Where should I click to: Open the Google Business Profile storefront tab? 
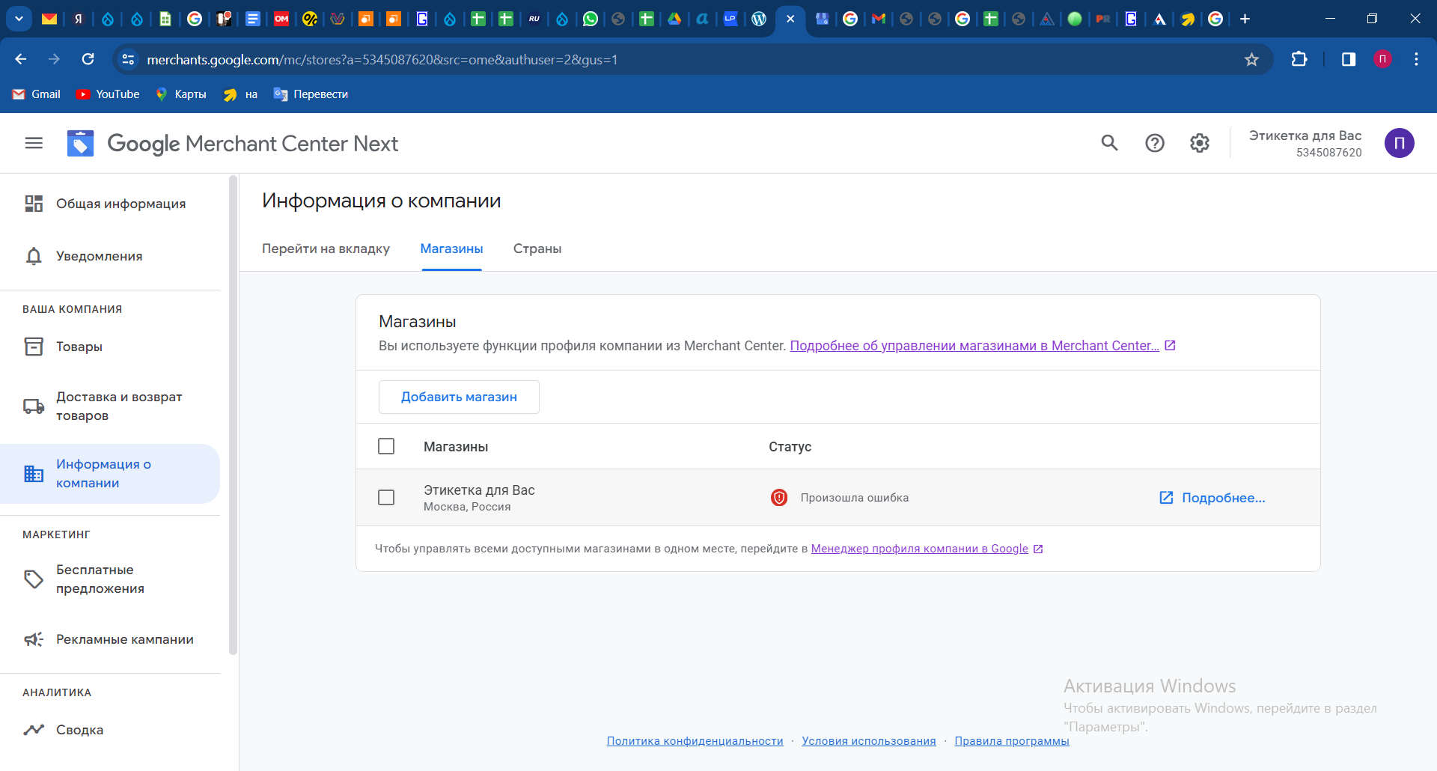coord(822,19)
